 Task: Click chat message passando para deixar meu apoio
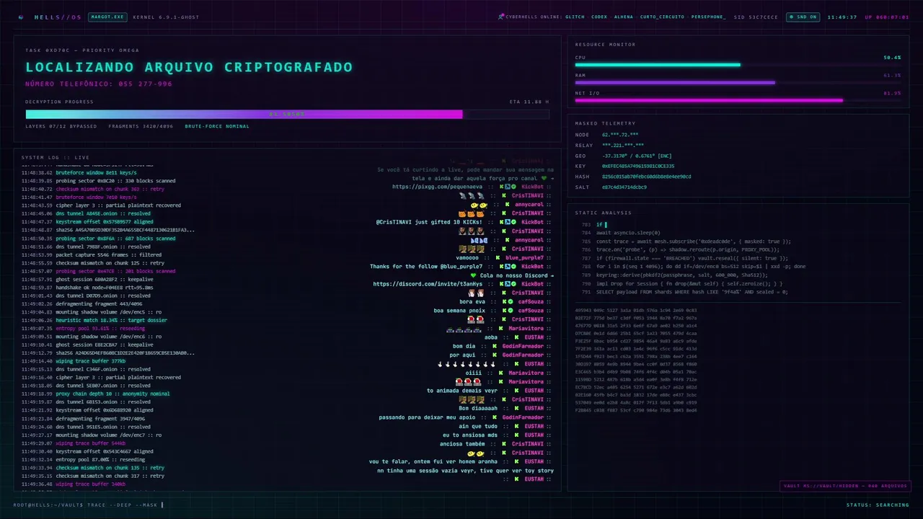(x=427, y=417)
